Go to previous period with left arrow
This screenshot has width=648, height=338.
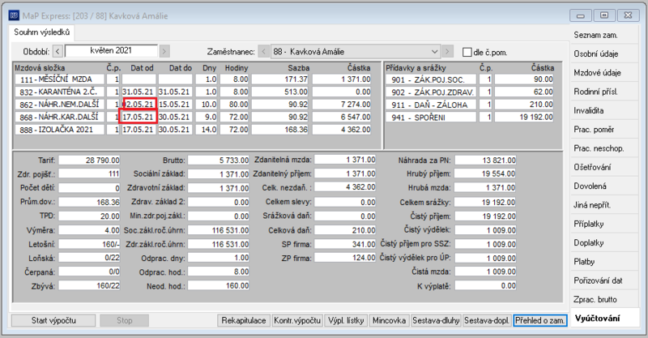click(x=58, y=51)
